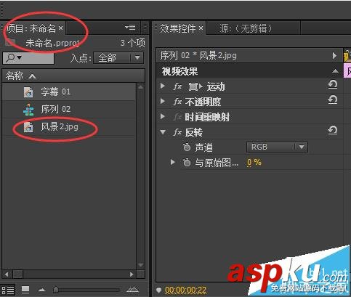Click the zoom in mountain icon

(132, 289)
